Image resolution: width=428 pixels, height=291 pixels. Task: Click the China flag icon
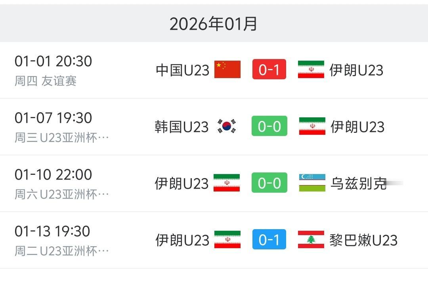click(x=227, y=69)
